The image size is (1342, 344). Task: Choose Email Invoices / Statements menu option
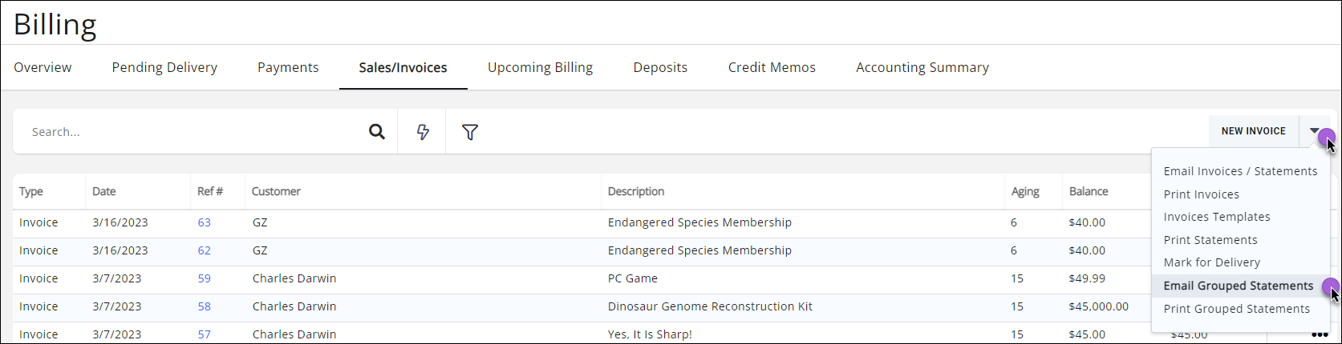point(1240,171)
